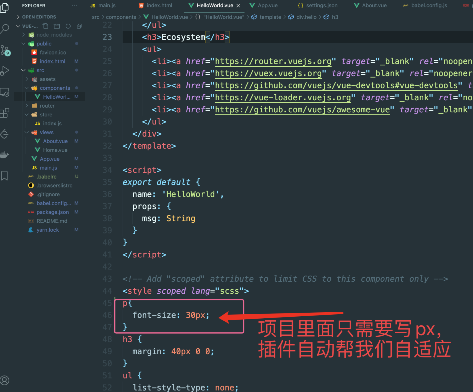Follow the vuex.vuejs.org link in code
Image resolution: width=473 pixels, height=392 pixels.
268,73
